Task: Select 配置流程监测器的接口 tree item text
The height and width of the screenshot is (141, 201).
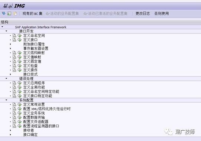Action: click(41, 126)
